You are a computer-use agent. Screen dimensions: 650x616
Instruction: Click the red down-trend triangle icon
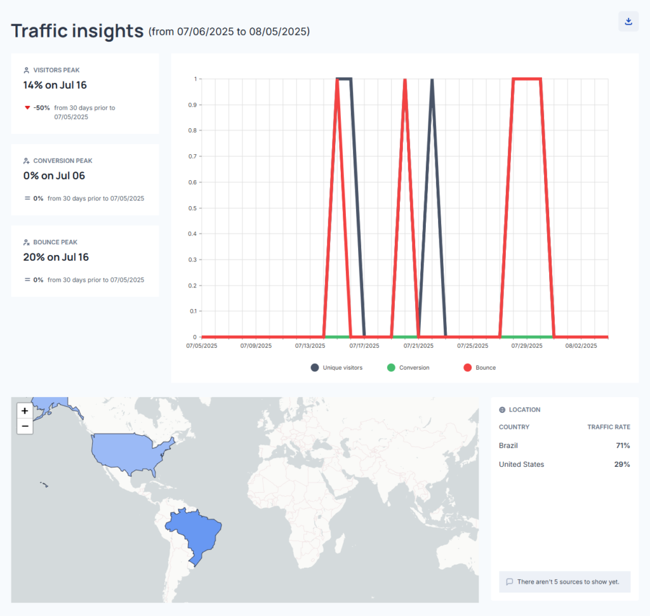point(27,108)
